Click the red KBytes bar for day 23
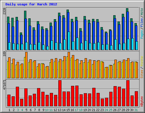This screenshot has height=113, width=145. tap(102, 103)
